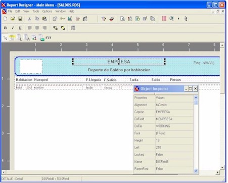Toggle Bold formatting
This screenshot has height=183, width=228.
(x=6, y=28)
